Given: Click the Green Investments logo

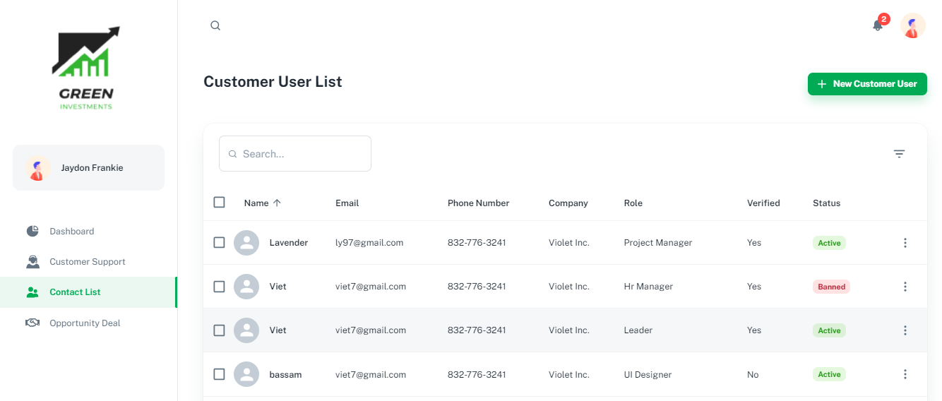Looking at the screenshot, I should click(86, 68).
